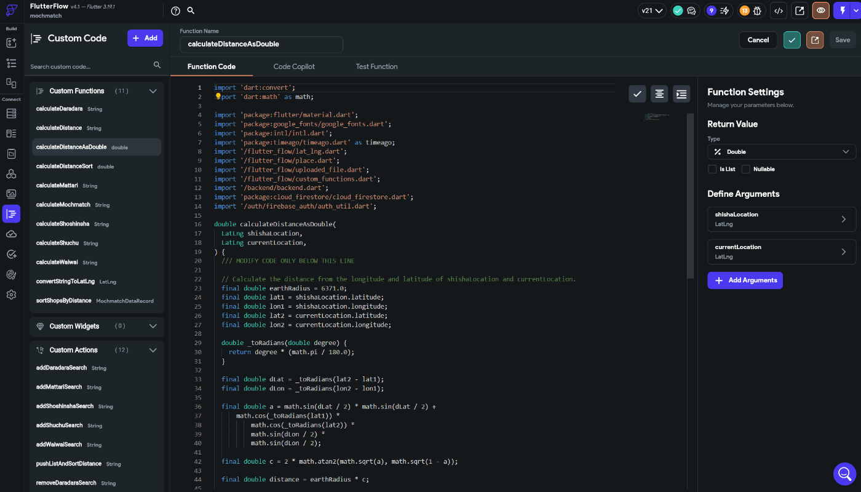The height and width of the screenshot is (492, 861).
Task: Expand the Custom Widgets section
Action: pyautogui.click(x=153, y=326)
